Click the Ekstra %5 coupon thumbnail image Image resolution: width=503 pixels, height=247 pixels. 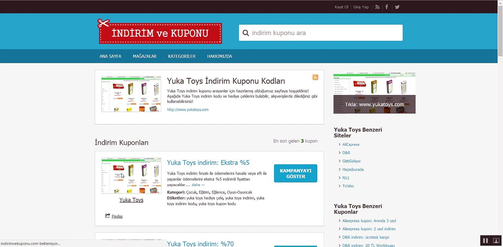click(x=131, y=176)
